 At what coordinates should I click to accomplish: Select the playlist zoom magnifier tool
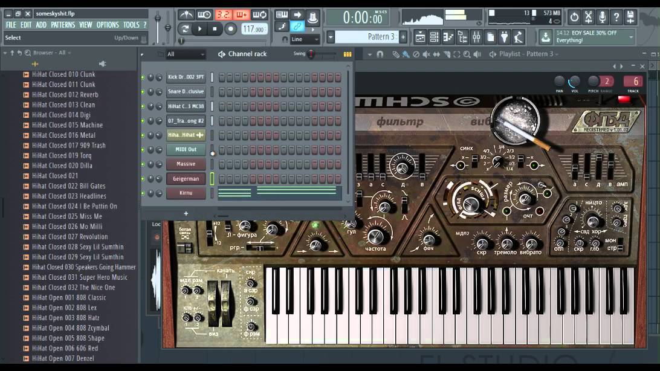coord(467,54)
